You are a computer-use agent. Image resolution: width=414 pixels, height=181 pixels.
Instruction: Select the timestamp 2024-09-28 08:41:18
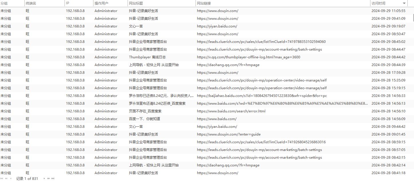(x=388, y=173)
